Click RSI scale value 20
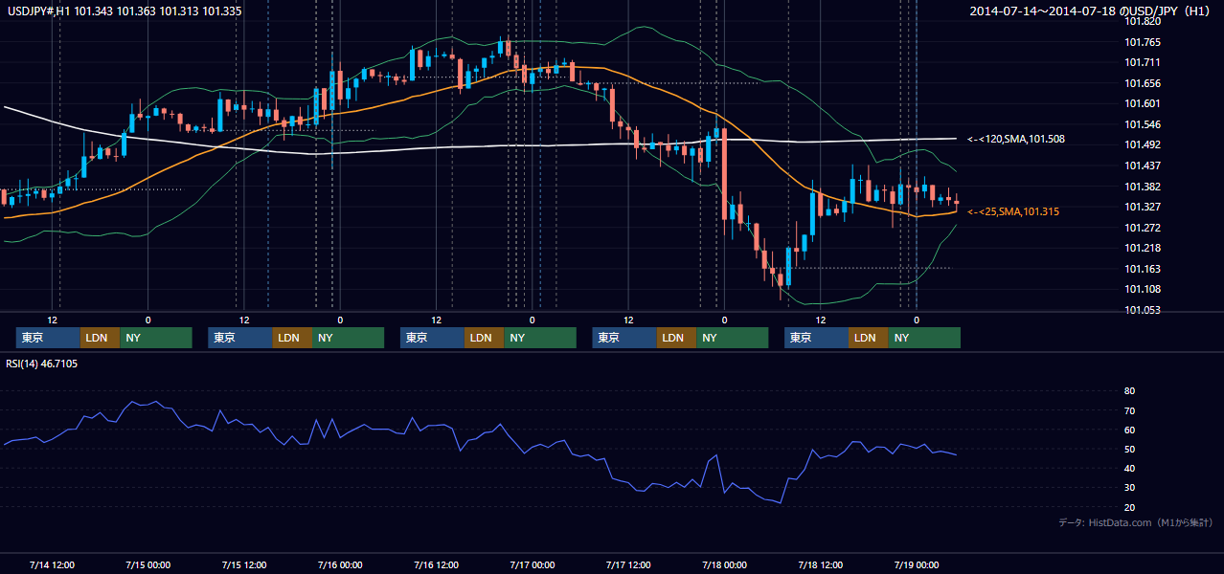1224x574 pixels. pos(1130,507)
